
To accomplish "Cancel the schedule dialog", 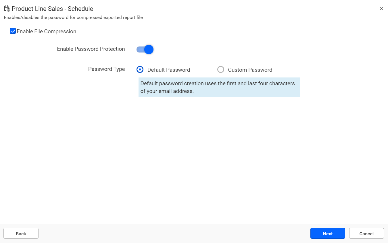I will [366, 233].
